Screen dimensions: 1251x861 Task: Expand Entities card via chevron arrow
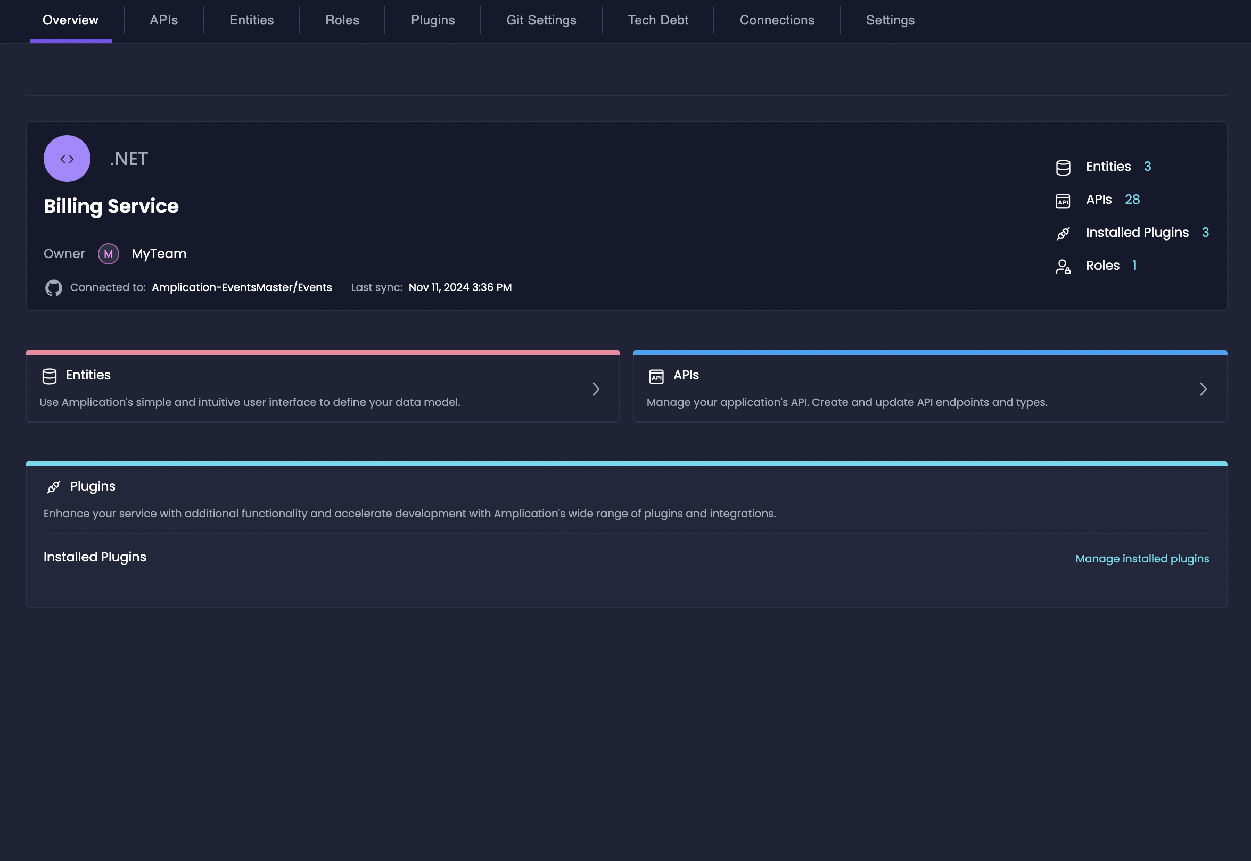pos(596,389)
